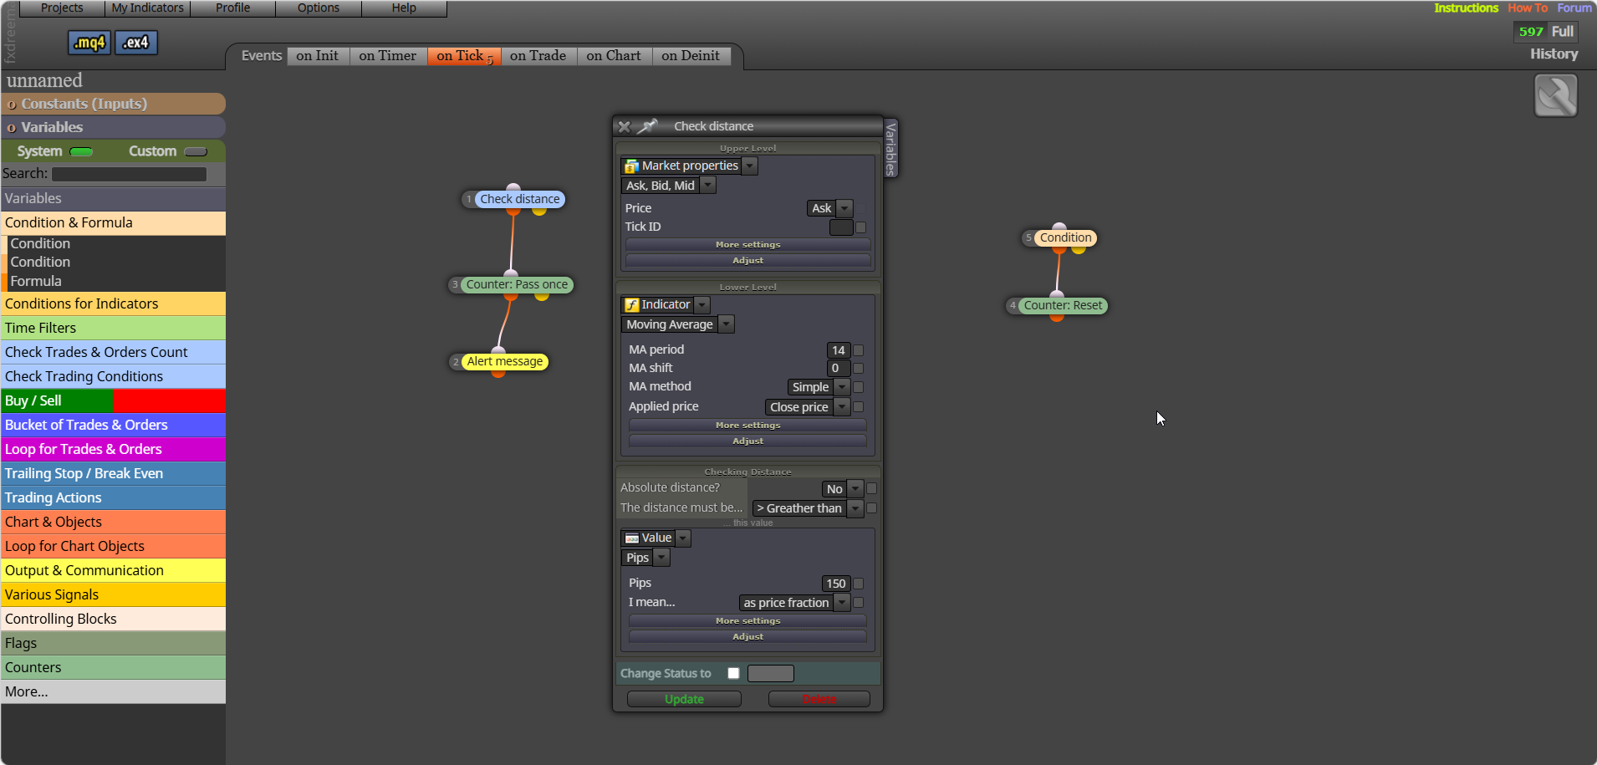Click the Market properties icon

point(632,166)
